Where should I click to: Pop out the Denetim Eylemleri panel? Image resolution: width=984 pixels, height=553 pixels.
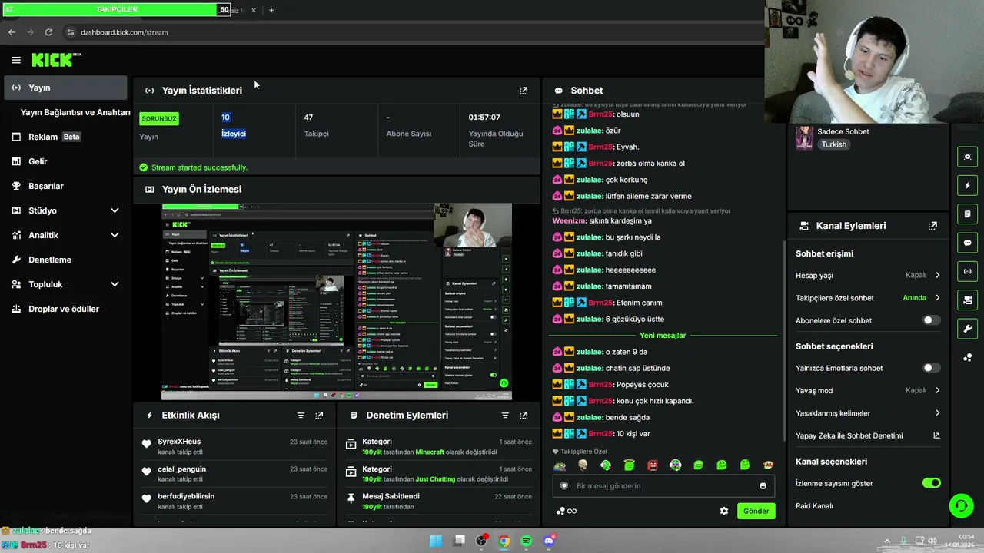pyautogui.click(x=524, y=416)
